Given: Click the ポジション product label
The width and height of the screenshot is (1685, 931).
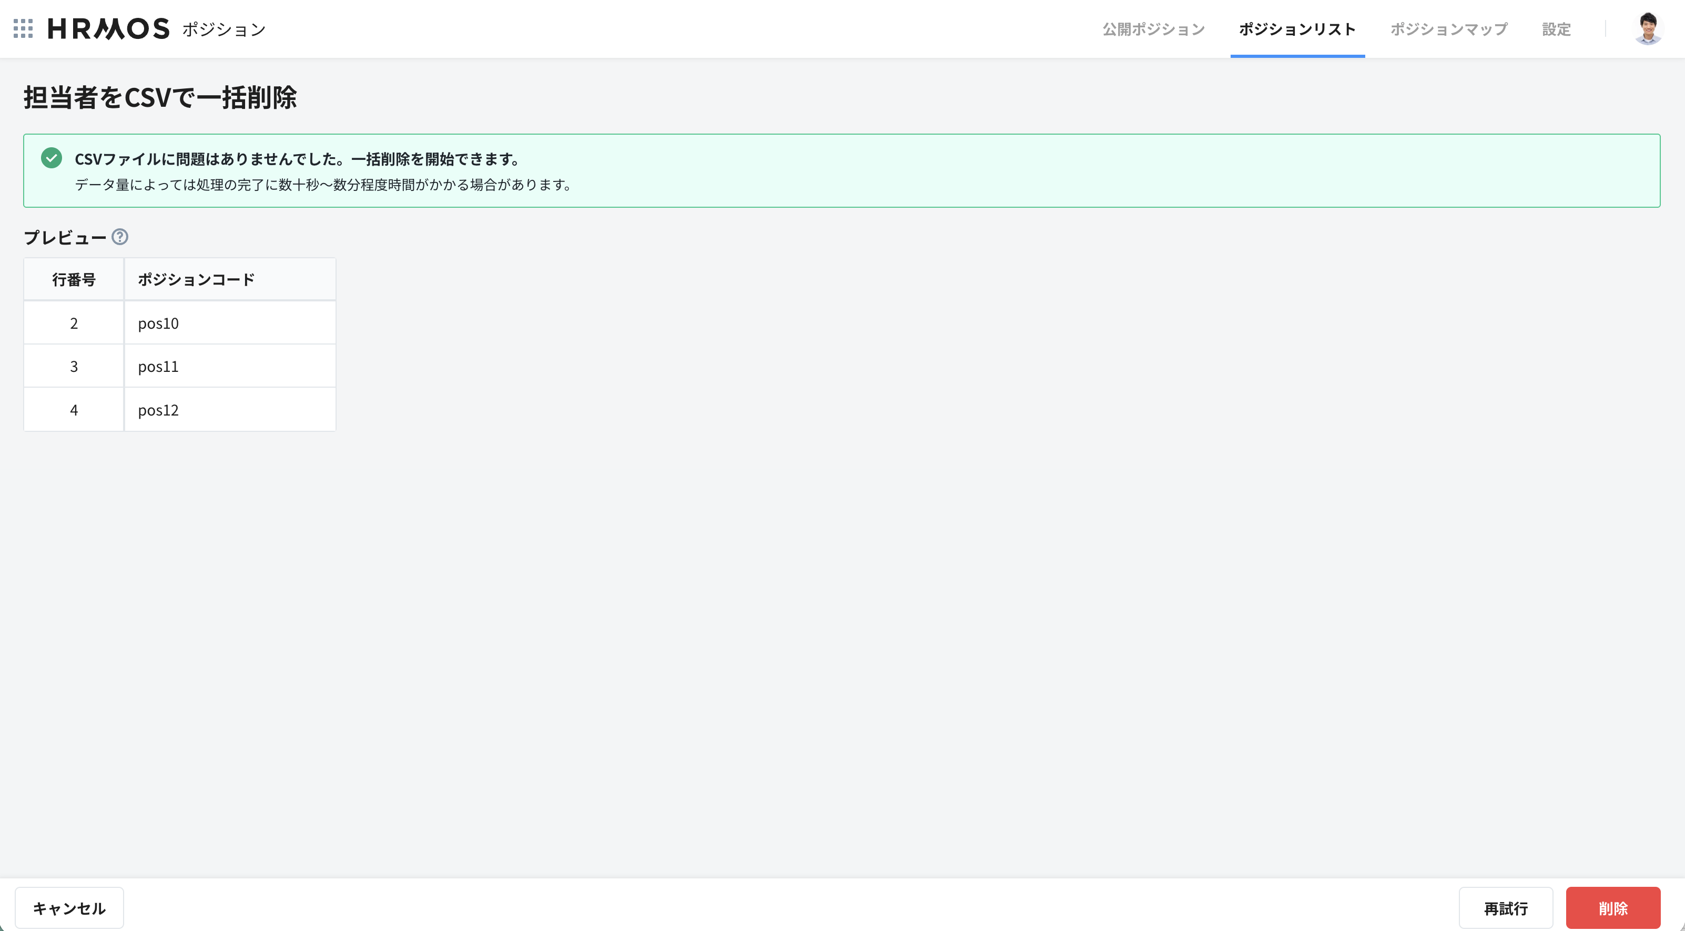Looking at the screenshot, I should 224,29.
